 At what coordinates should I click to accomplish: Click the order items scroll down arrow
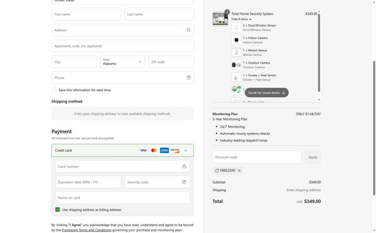[319, 99]
